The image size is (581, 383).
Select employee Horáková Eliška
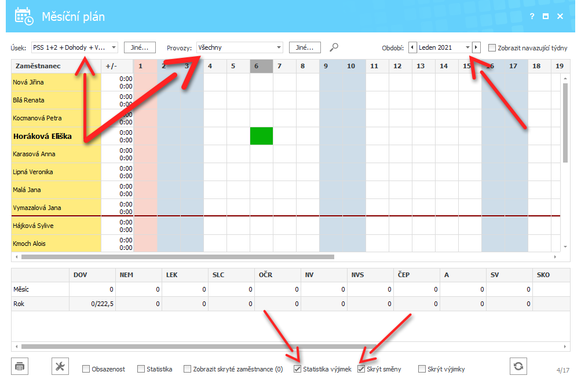coord(56,136)
